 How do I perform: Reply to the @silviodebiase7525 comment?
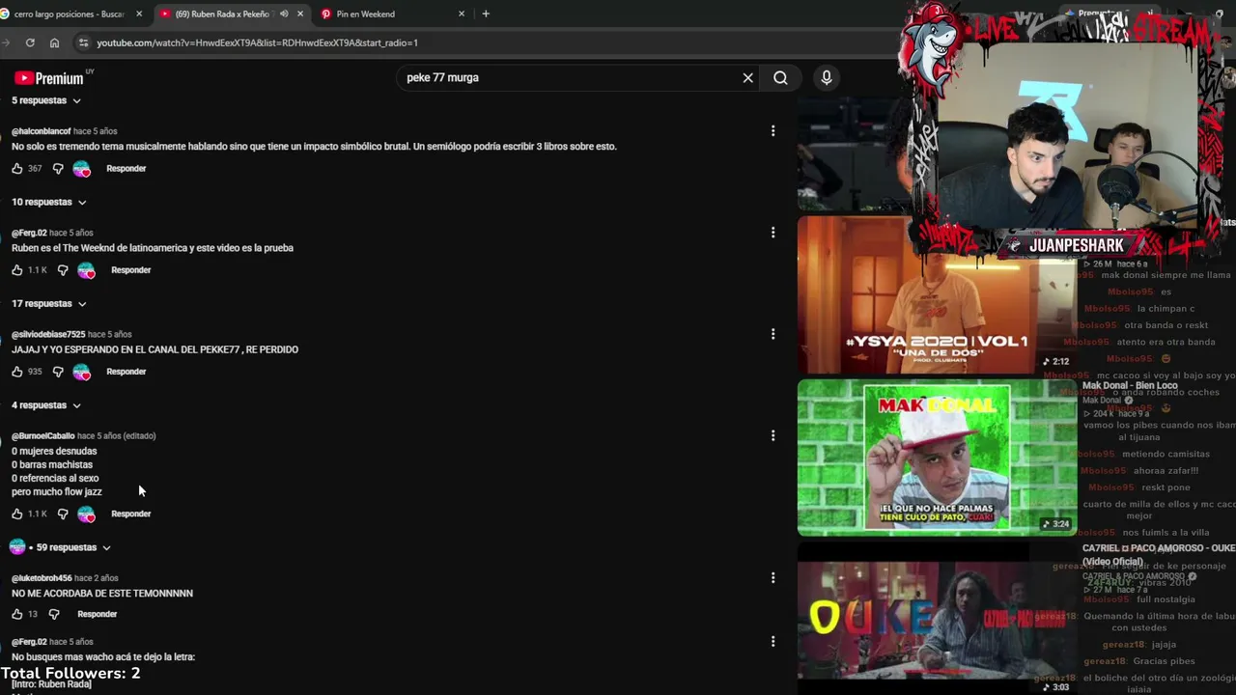[126, 372]
